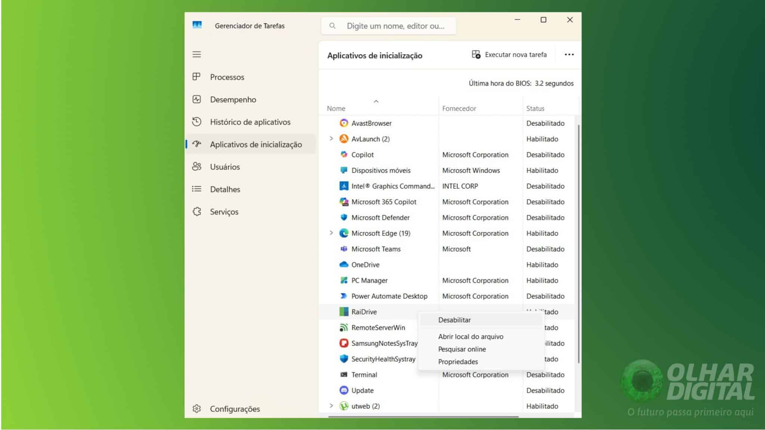The width and height of the screenshot is (765, 430).
Task: Click the search magnifier icon
Action: (x=332, y=26)
